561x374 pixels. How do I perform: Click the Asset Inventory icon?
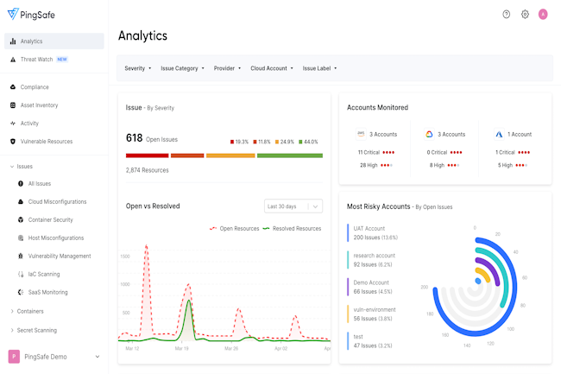click(x=13, y=105)
